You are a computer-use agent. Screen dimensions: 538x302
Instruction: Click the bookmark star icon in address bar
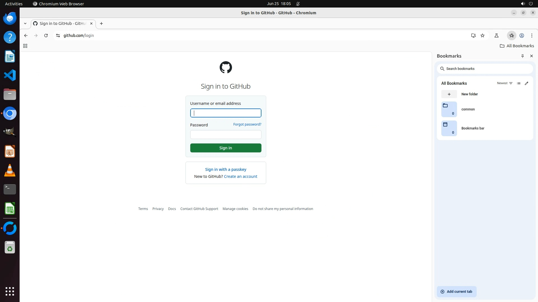coord(483,36)
